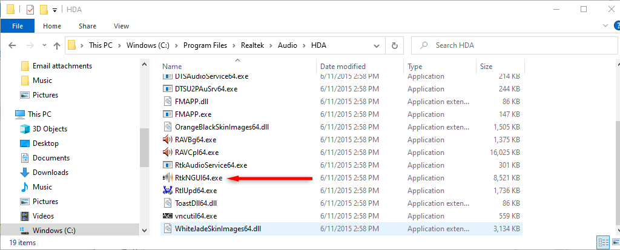Click the RtkNGUI64.exe file icon

(168, 177)
